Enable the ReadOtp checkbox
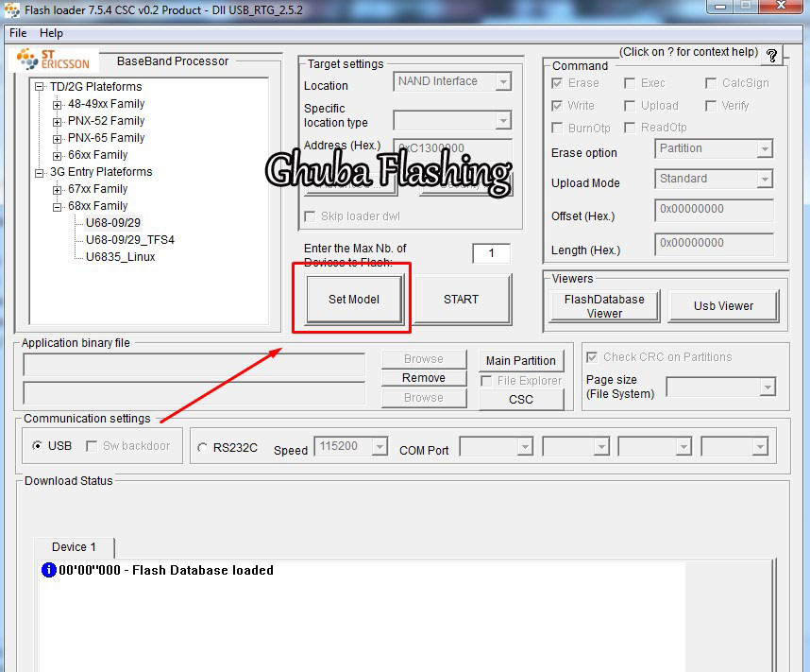The width and height of the screenshot is (810, 672). 629,128
